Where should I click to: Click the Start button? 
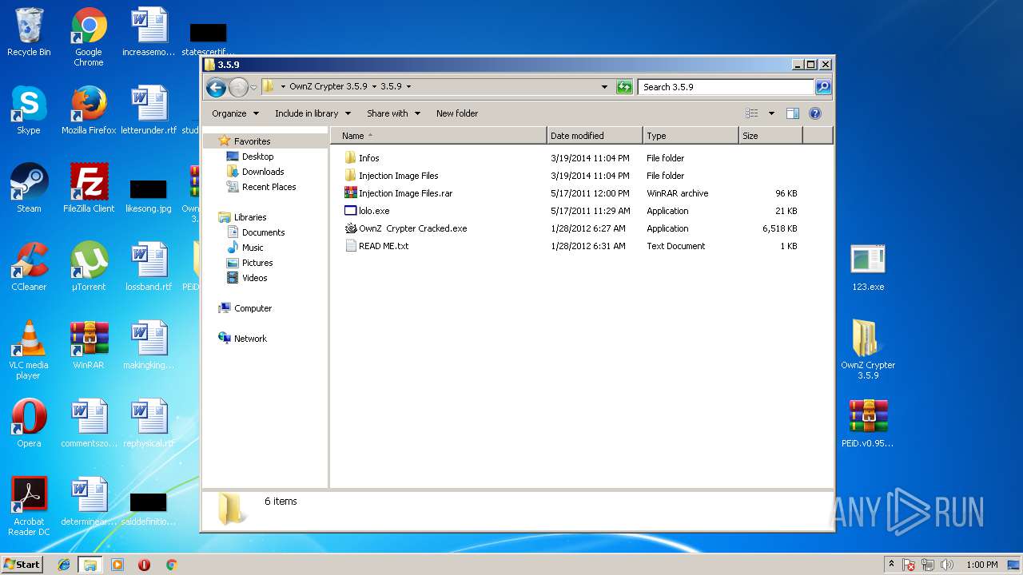[x=22, y=565]
